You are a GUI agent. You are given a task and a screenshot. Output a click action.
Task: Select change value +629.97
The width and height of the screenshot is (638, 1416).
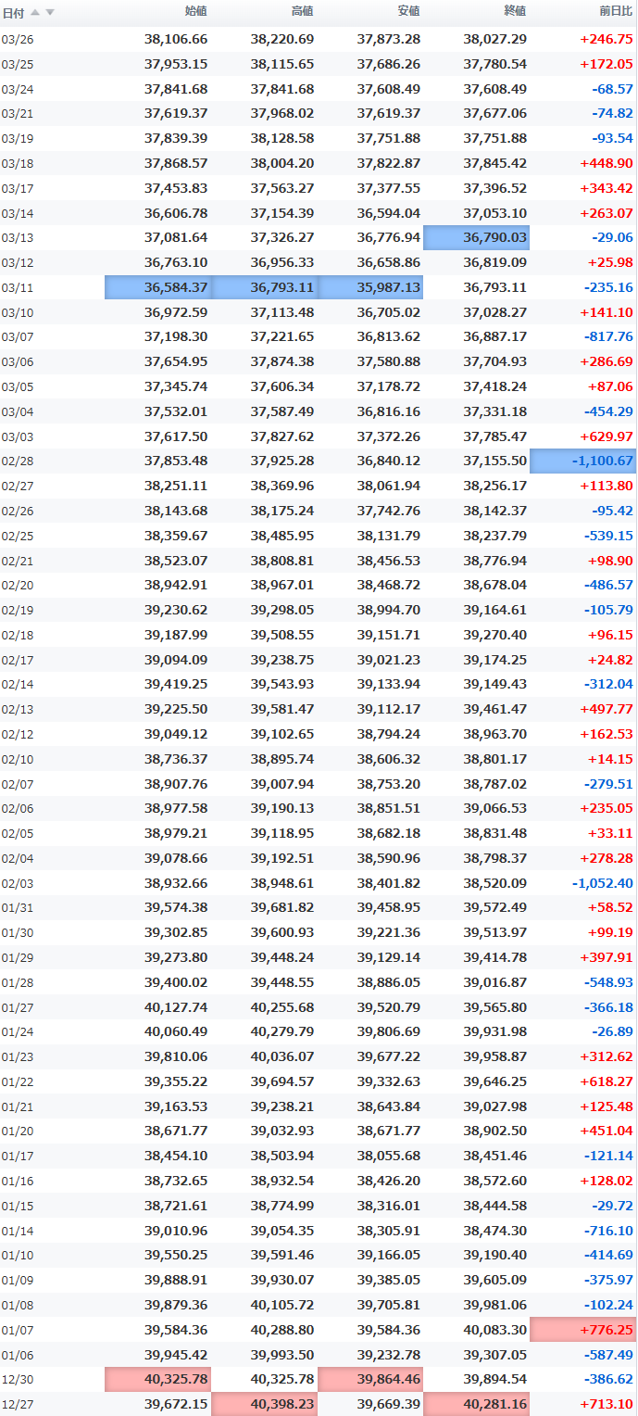tap(607, 436)
